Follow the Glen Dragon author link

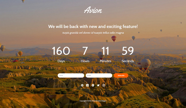pyautogui.click(x=102, y=101)
